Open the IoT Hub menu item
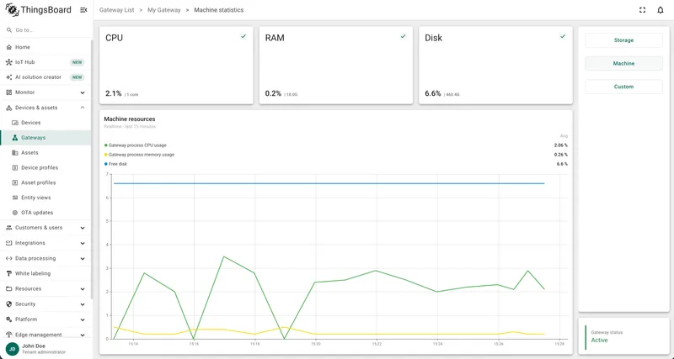The height and width of the screenshot is (359, 674). pyautogui.click(x=45, y=62)
